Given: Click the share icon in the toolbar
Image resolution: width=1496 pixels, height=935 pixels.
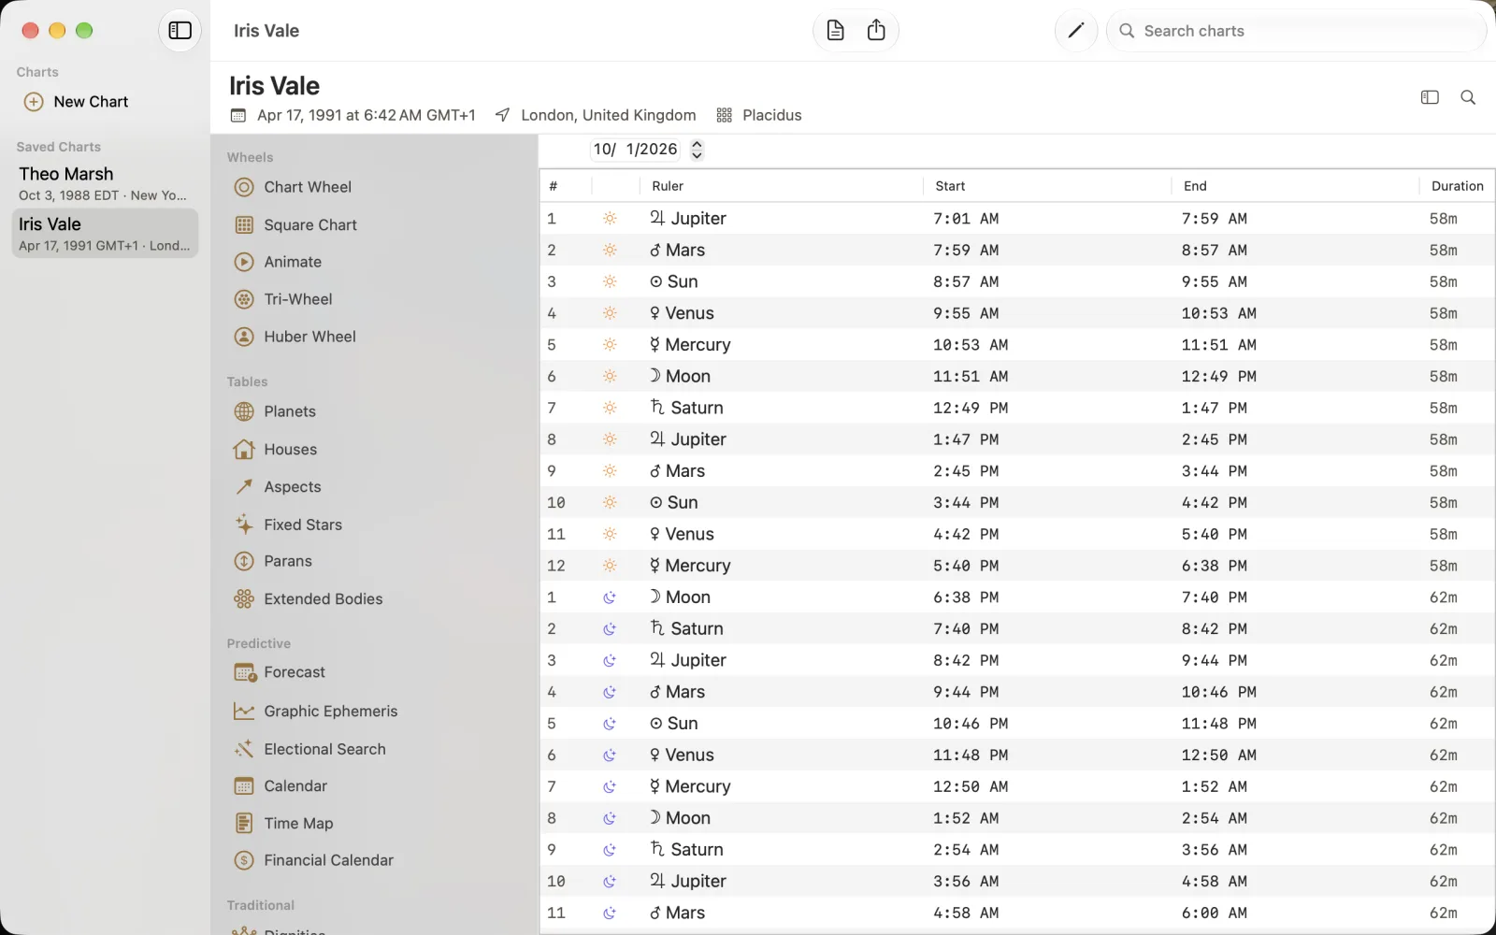Looking at the screenshot, I should [x=876, y=31].
